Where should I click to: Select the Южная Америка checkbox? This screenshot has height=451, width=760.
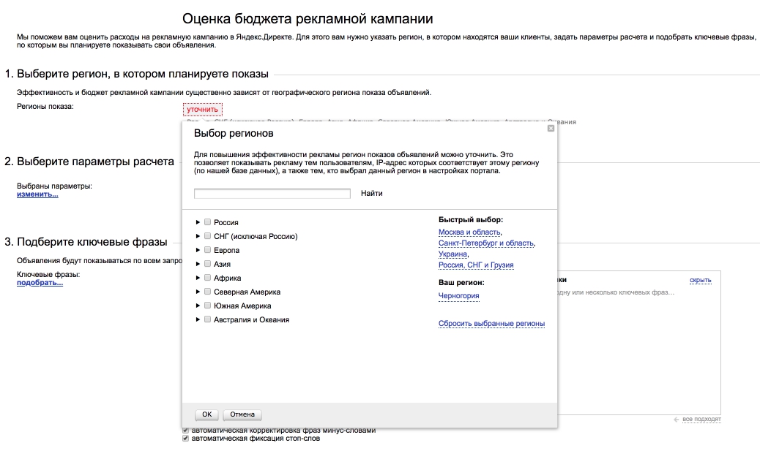pos(207,306)
